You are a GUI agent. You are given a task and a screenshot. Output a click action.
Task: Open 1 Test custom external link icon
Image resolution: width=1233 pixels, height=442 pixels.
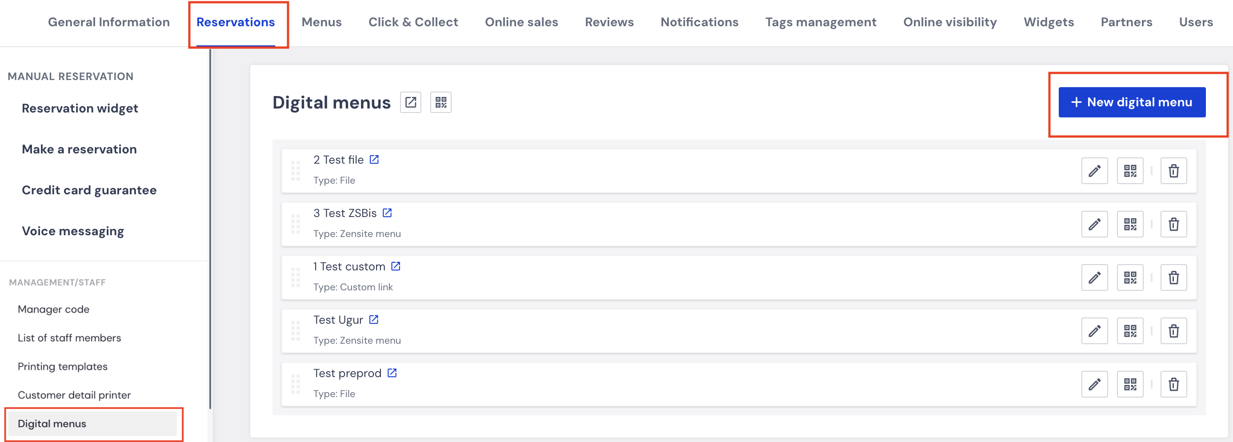click(396, 266)
